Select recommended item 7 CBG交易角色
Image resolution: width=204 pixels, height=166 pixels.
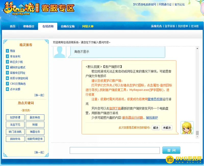(x=18, y=84)
